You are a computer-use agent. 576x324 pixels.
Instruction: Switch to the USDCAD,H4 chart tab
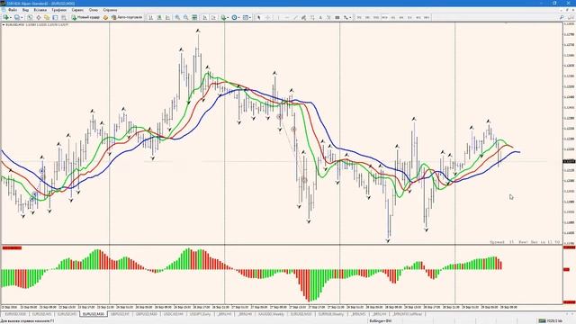coord(173,314)
